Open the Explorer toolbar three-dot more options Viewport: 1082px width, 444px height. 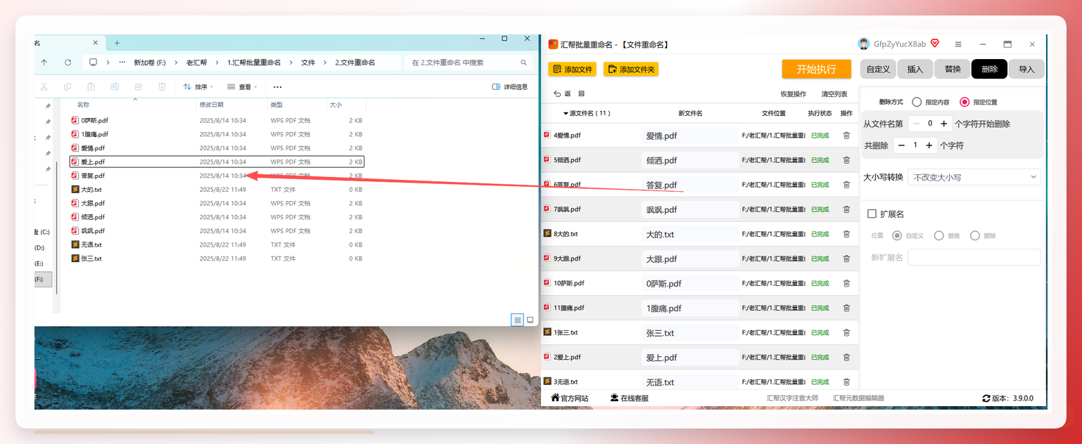pyautogui.click(x=277, y=87)
